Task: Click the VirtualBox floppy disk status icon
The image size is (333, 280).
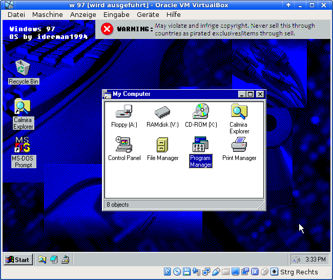Action: click(186, 272)
